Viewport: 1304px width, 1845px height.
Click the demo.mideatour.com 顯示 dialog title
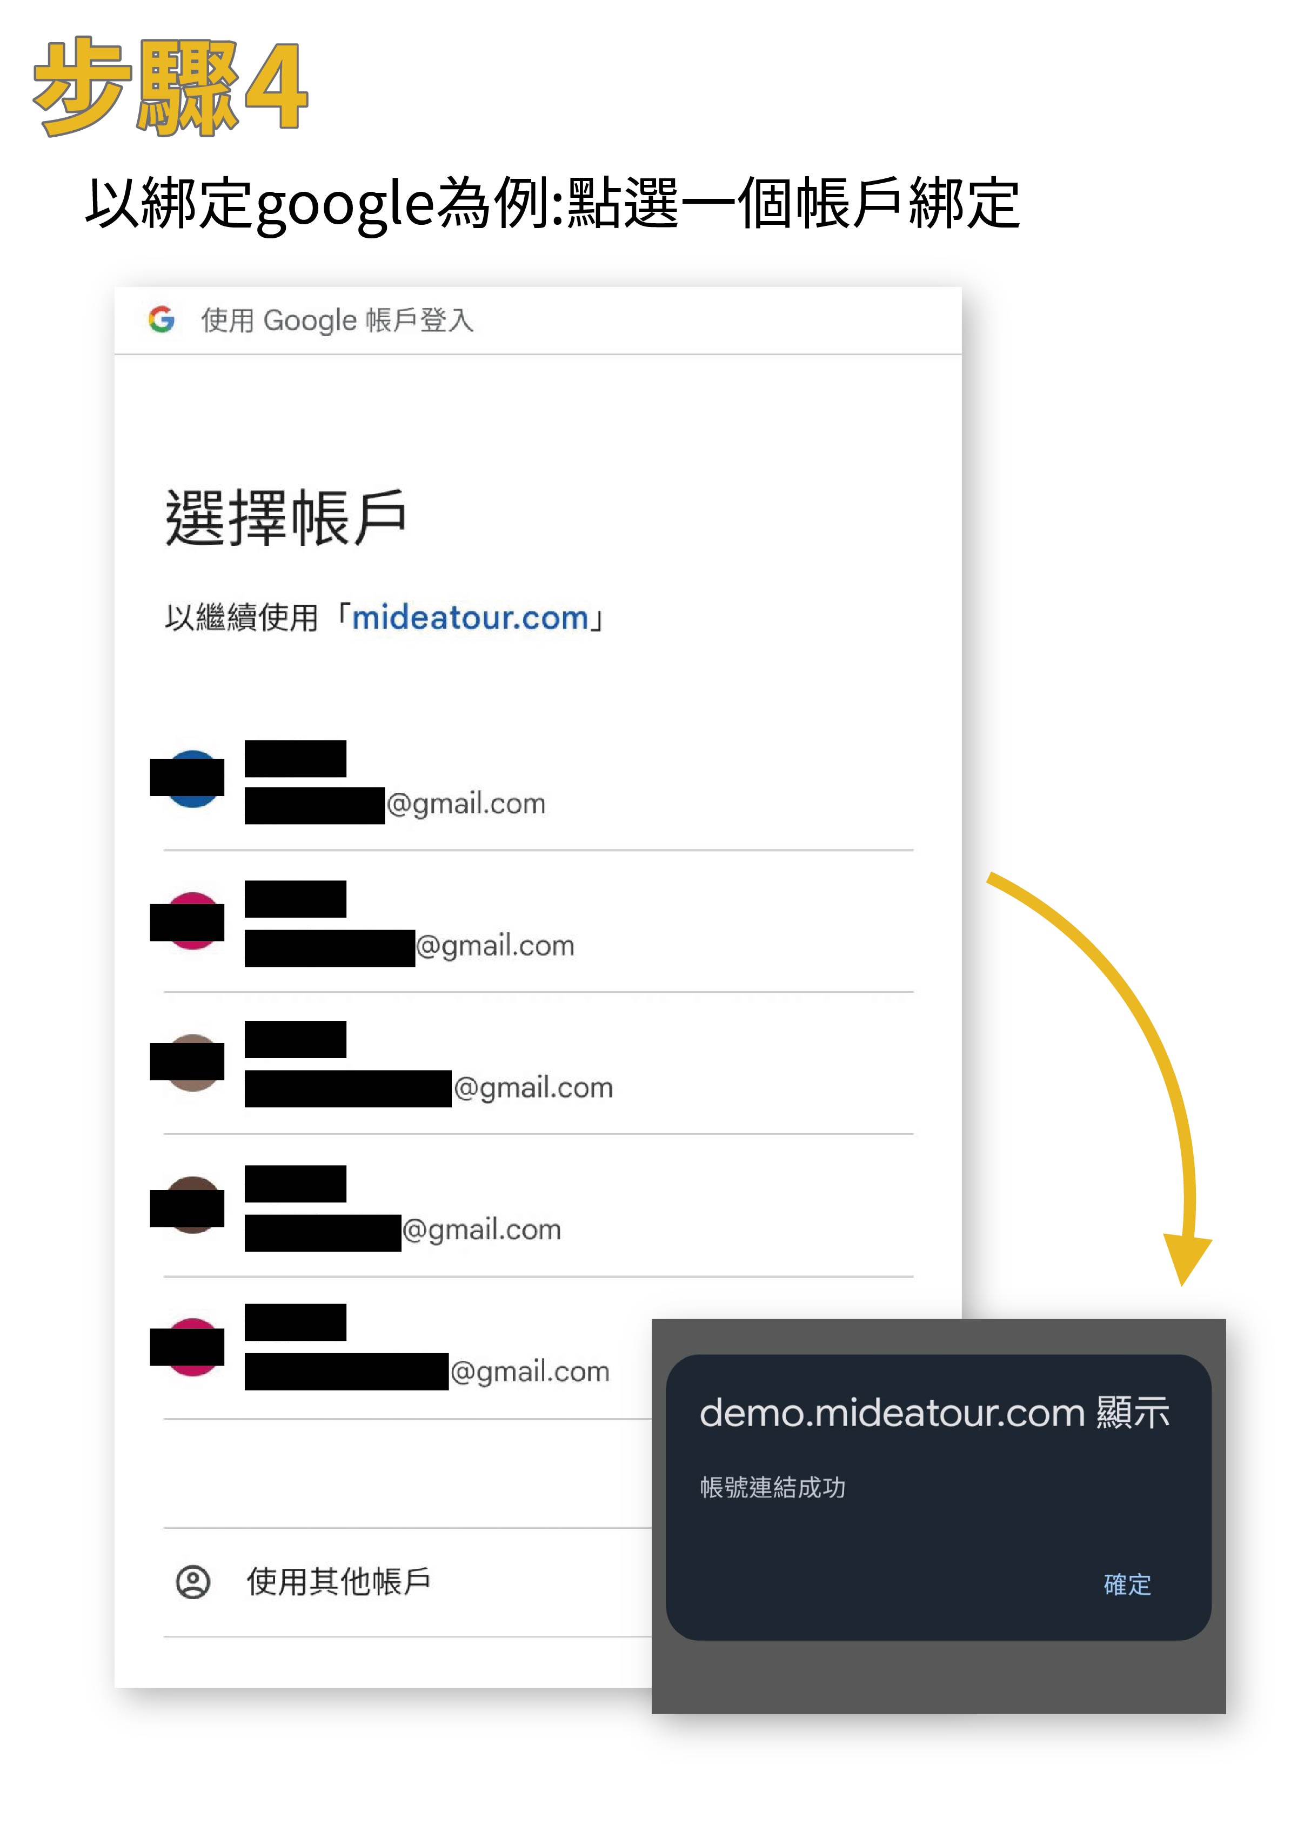pos(934,1412)
